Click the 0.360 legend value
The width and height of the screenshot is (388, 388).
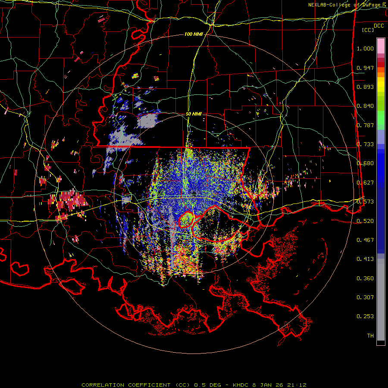click(x=365, y=278)
